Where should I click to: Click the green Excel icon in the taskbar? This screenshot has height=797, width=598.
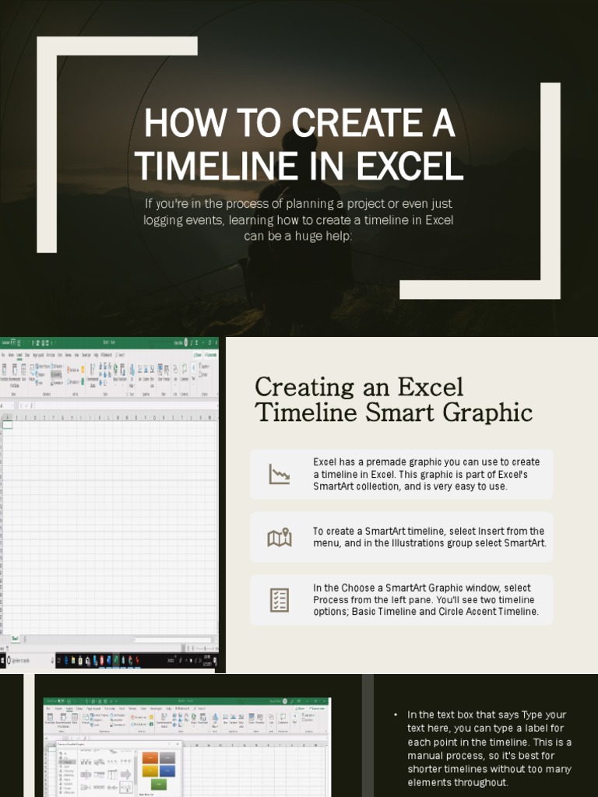click(x=115, y=660)
